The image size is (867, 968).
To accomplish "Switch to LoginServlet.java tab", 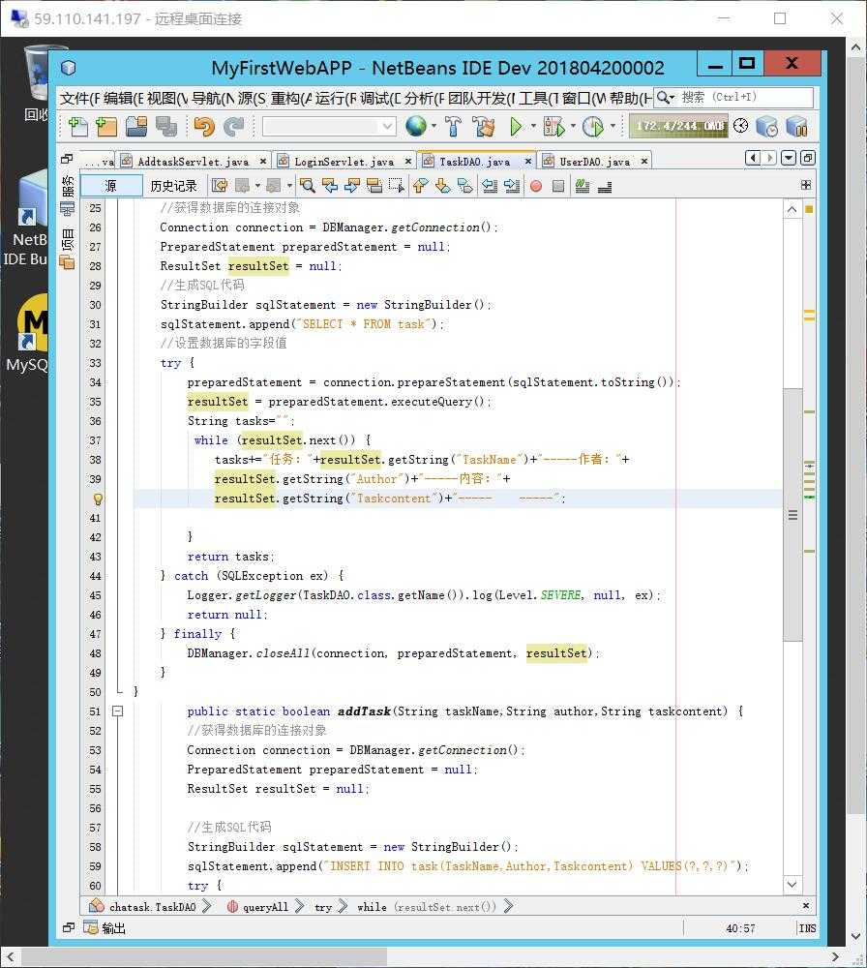I will (x=344, y=161).
